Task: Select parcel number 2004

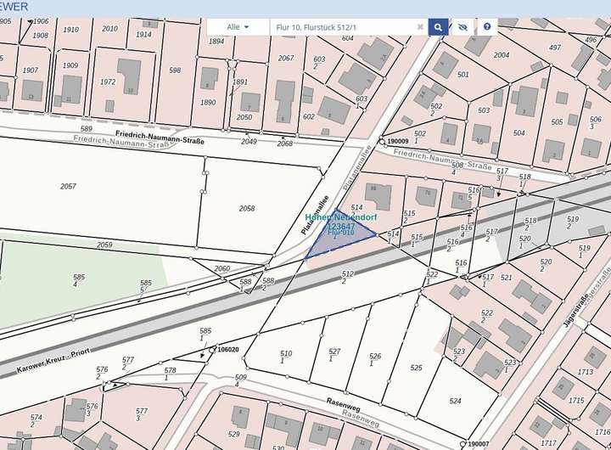Action: tap(502, 55)
